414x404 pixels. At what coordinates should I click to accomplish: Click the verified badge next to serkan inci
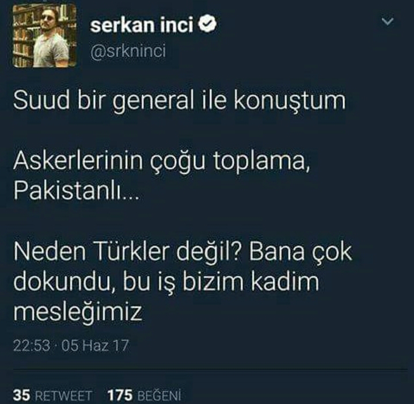pyautogui.click(x=207, y=24)
